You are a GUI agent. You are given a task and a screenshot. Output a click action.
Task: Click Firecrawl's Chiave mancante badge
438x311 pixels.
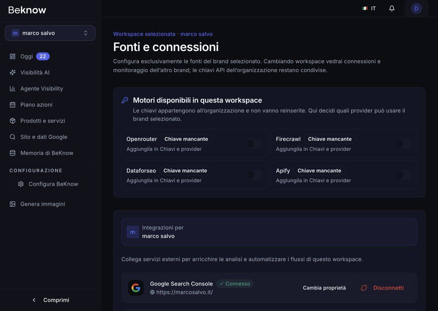(330, 139)
